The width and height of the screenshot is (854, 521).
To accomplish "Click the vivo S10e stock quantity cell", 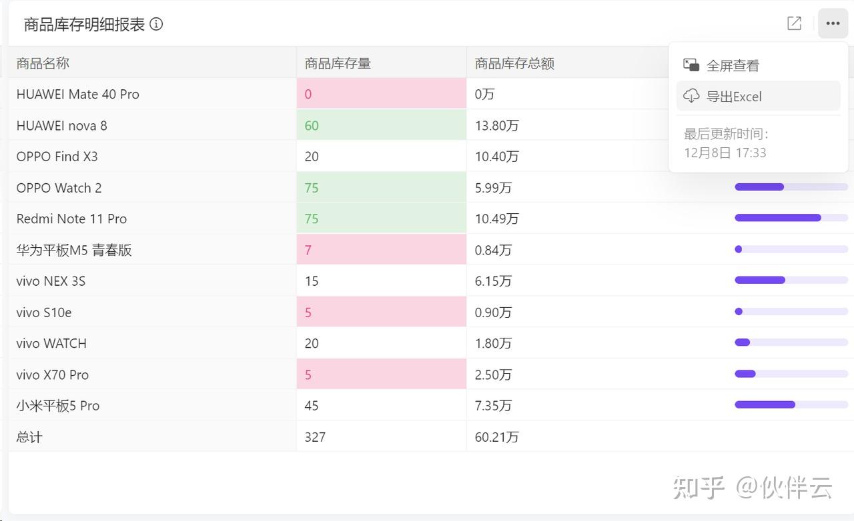I will click(381, 312).
